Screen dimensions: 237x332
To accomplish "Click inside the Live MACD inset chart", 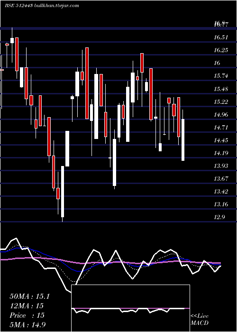I will [x=130, y=308].
